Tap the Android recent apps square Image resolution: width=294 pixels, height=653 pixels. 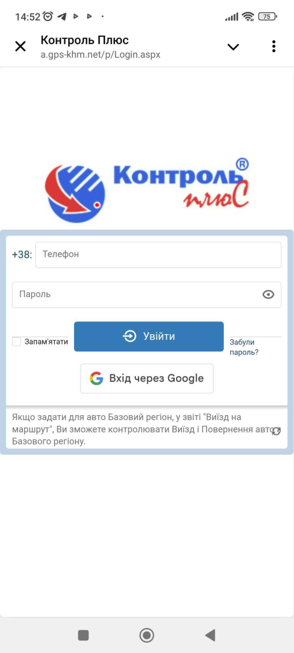[x=84, y=635]
